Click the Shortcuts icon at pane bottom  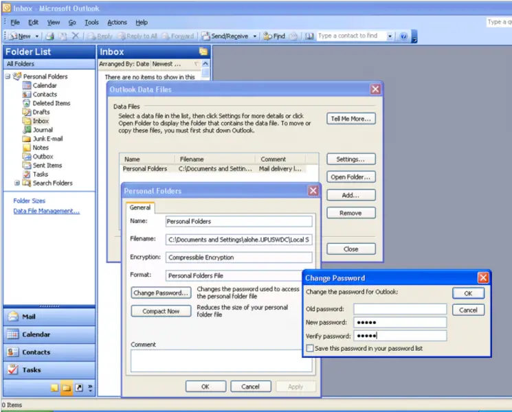pos(79,388)
